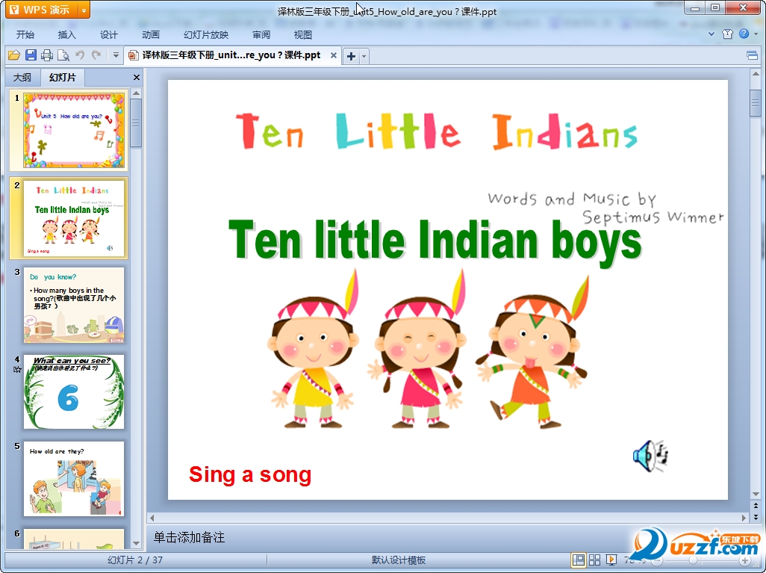Open dropdown next to new tab plus button

(364, 56)
